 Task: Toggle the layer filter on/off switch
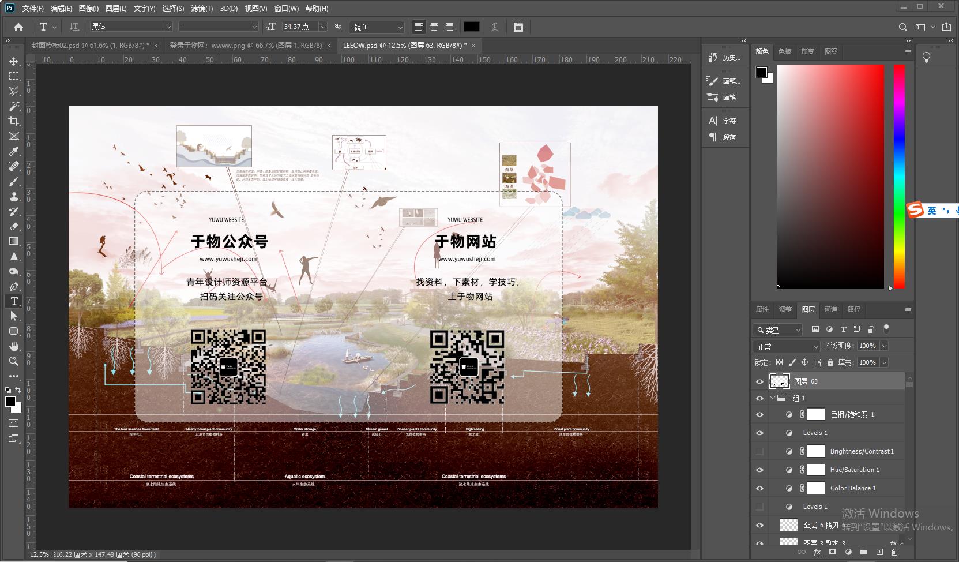point(886,329)
